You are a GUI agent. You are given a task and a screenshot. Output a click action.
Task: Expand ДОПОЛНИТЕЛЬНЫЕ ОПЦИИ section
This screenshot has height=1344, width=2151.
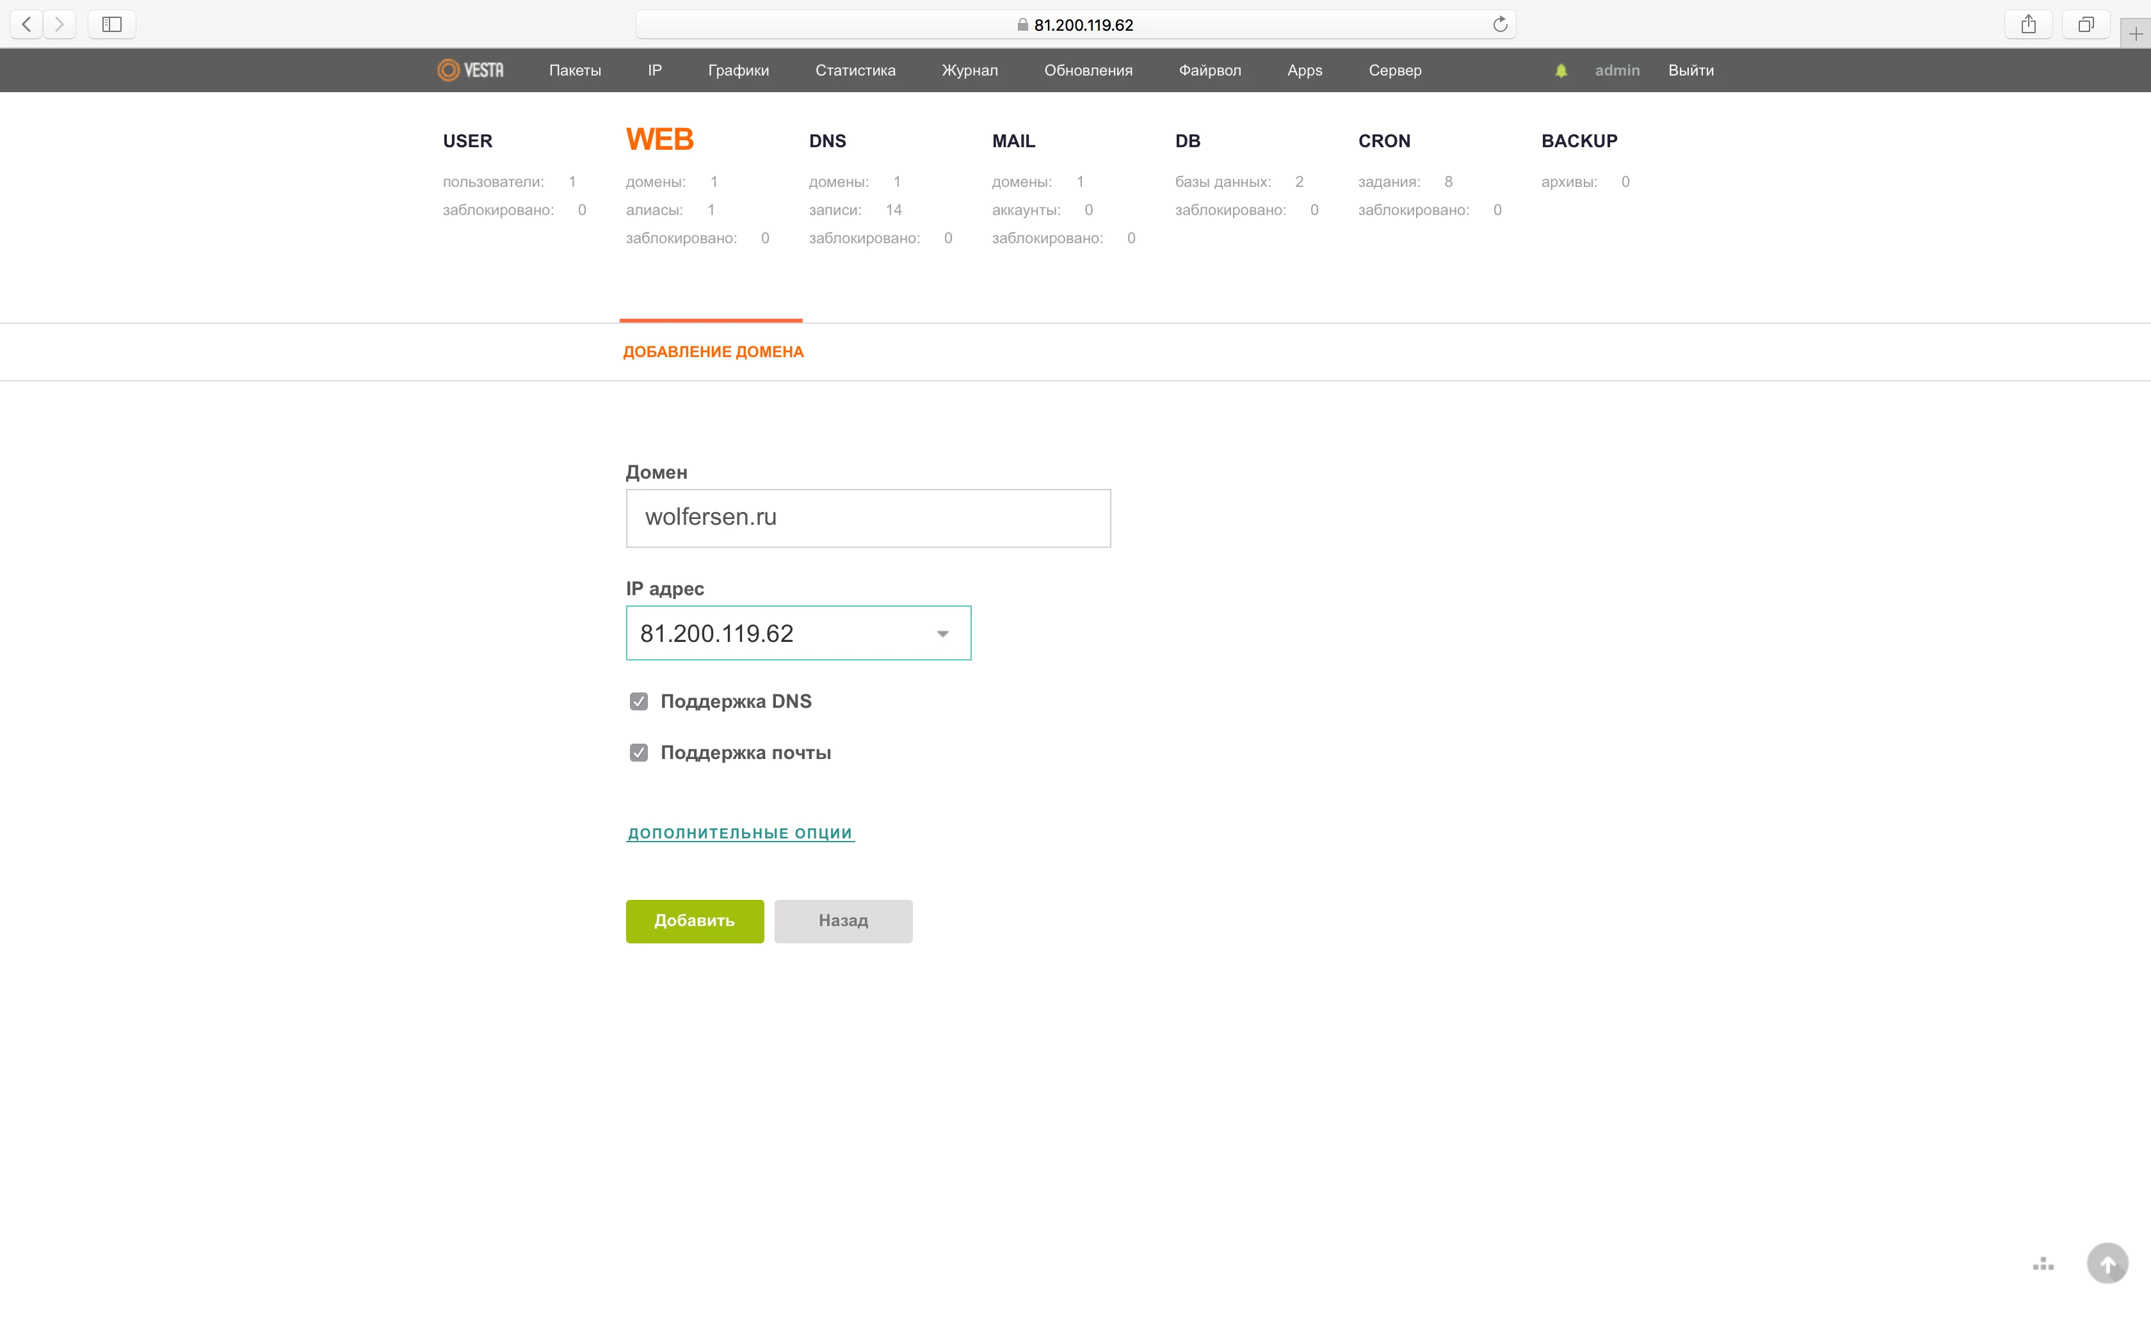point(739,833)
